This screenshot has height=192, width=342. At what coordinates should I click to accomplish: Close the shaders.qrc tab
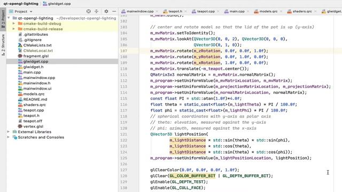315,11
